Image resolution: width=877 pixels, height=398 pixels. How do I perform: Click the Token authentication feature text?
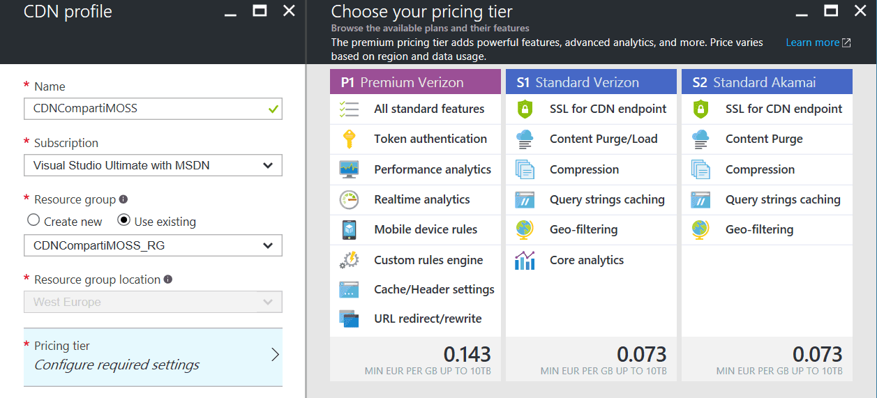point(430,139)
